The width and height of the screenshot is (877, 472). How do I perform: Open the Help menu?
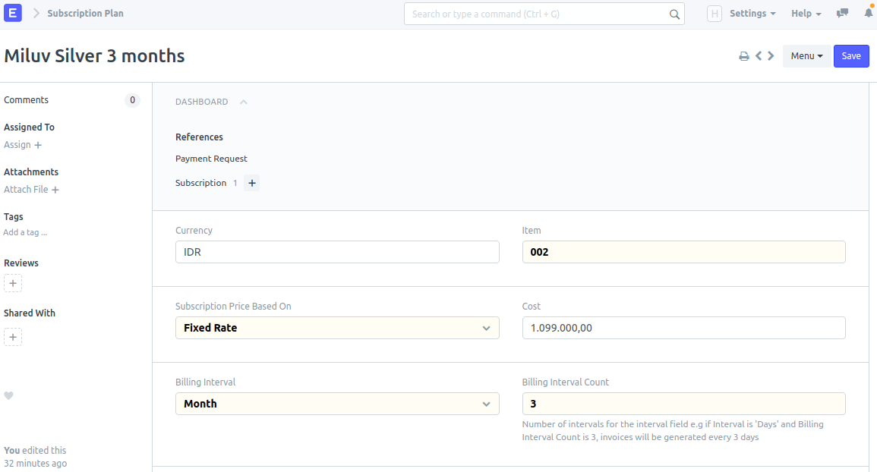coord(806,14)
